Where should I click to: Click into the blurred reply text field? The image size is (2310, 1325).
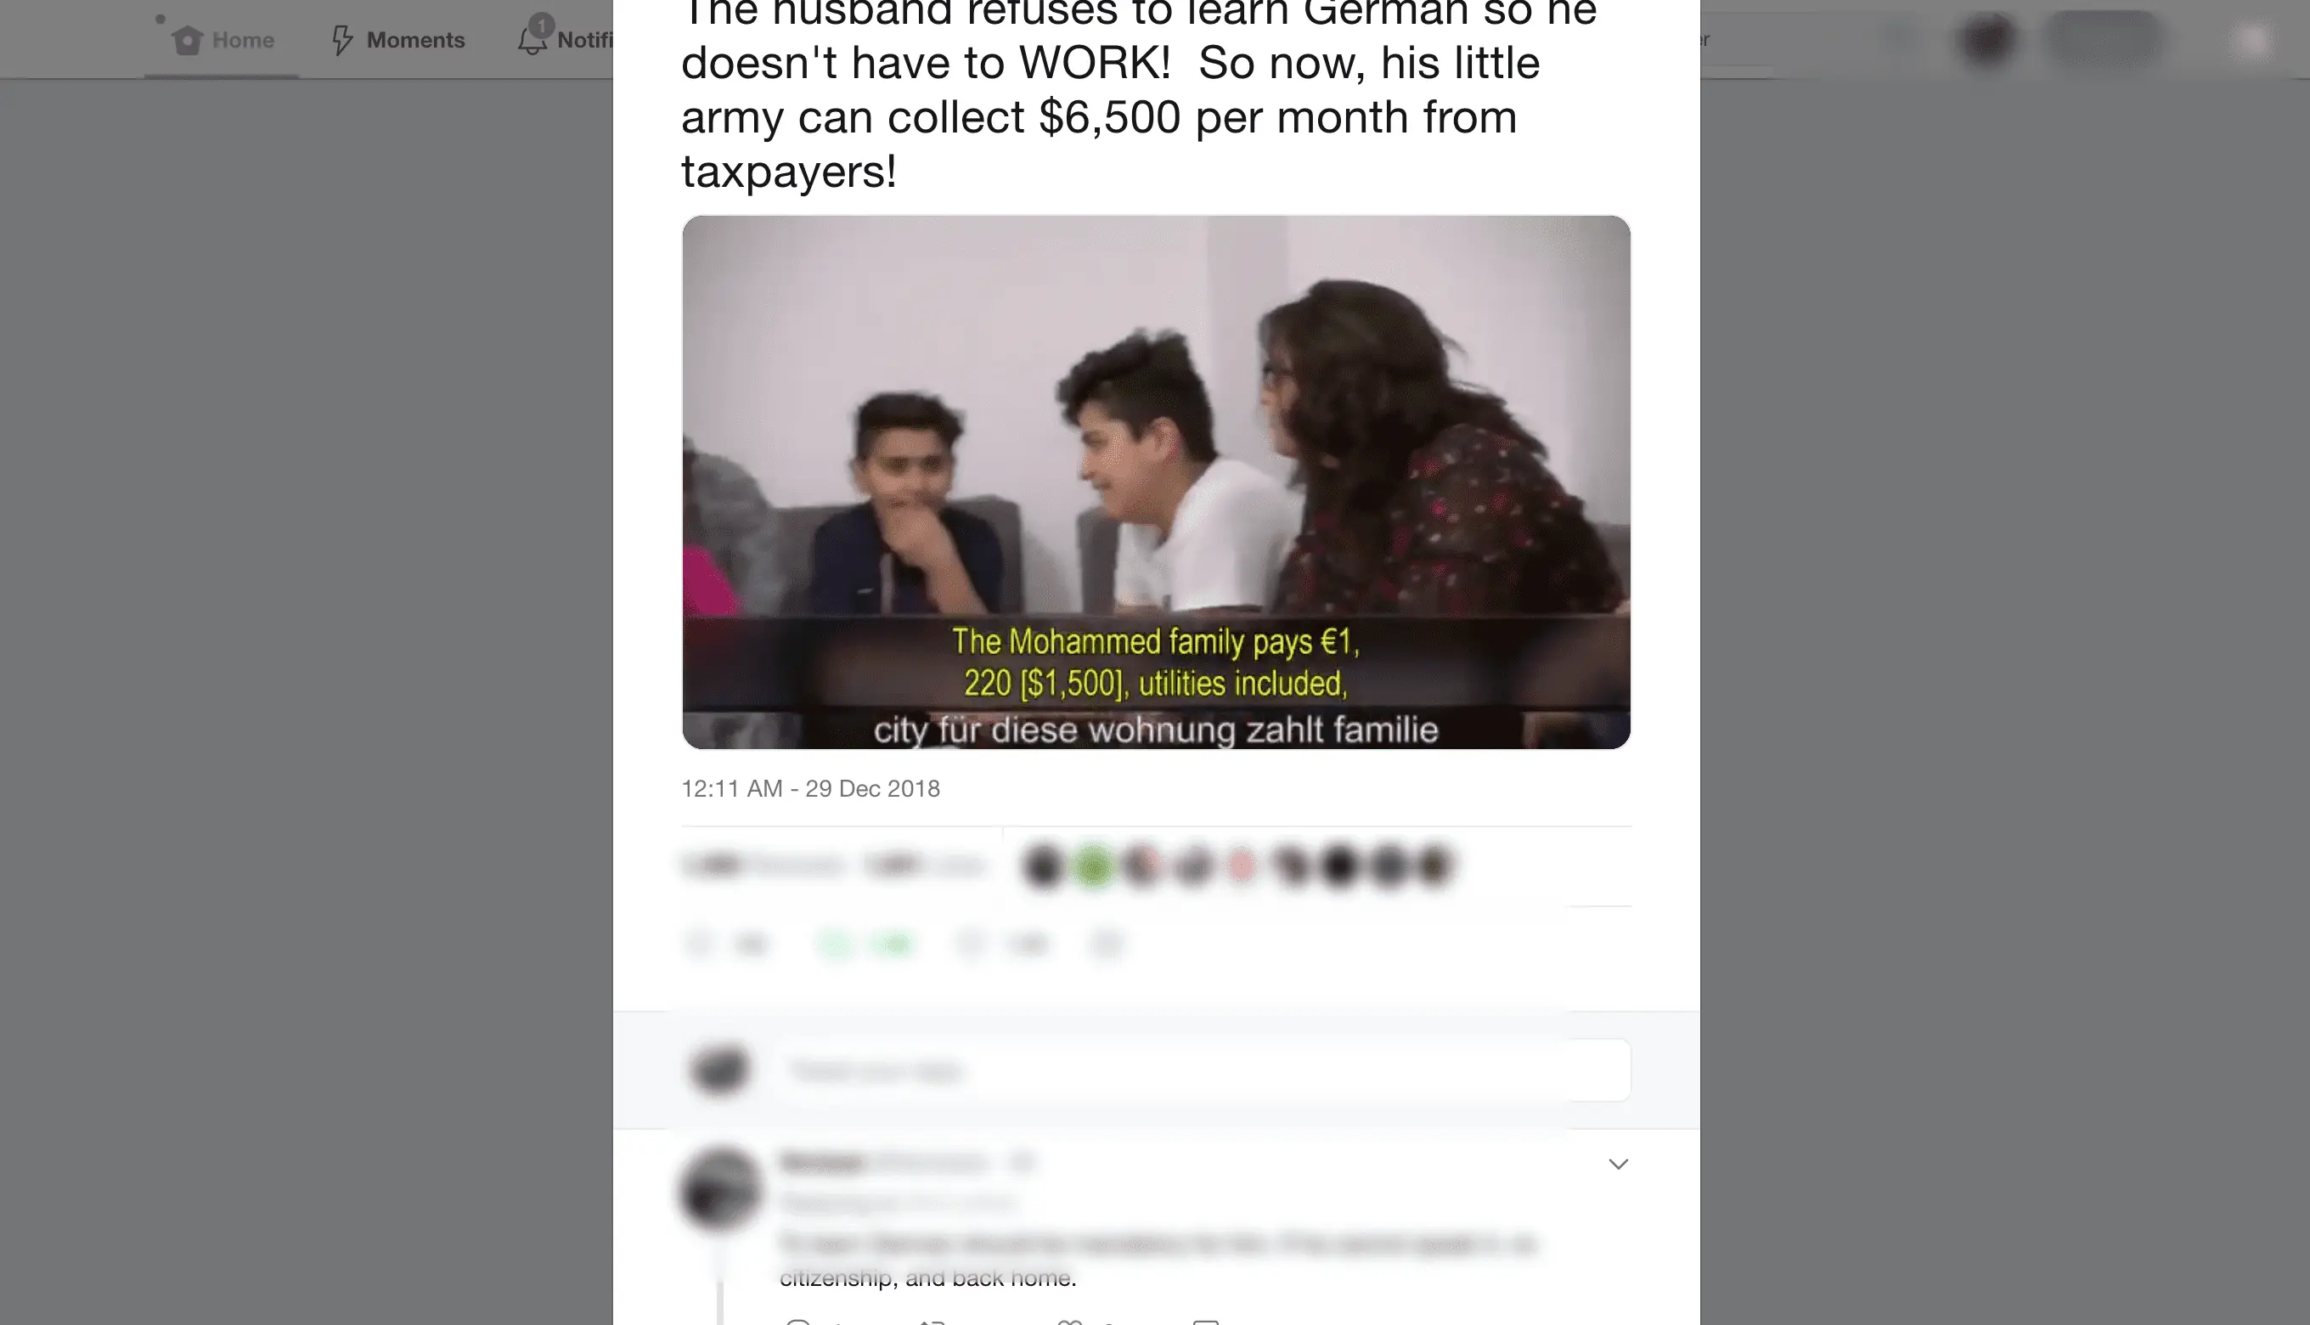[x=1205, y=1070]
